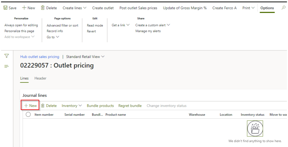The height and width of the screenshot is (147, 288).
Task: Open the filter funnel pane icon
Action: pyautogui.click(x=7, y=56)
